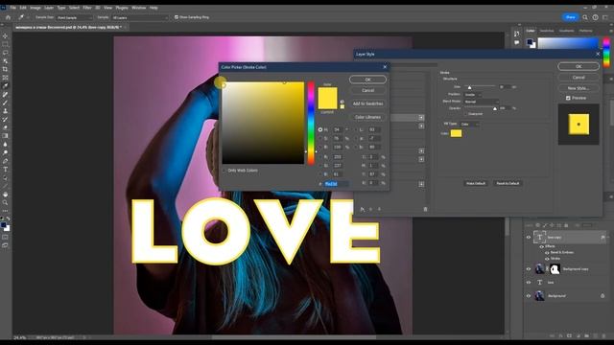Viewport: 614px width, 345px height.
Task: Toggle Overprint checkbox in Stroke settings
Action: [x=465, y=114]
